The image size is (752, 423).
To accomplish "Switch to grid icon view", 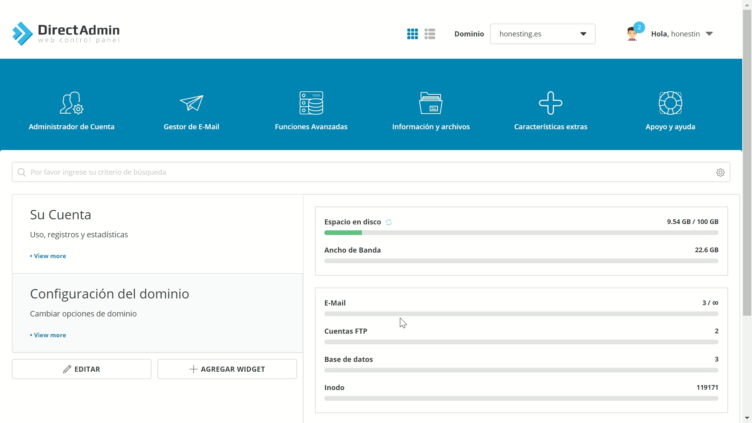I will [412, 34].
